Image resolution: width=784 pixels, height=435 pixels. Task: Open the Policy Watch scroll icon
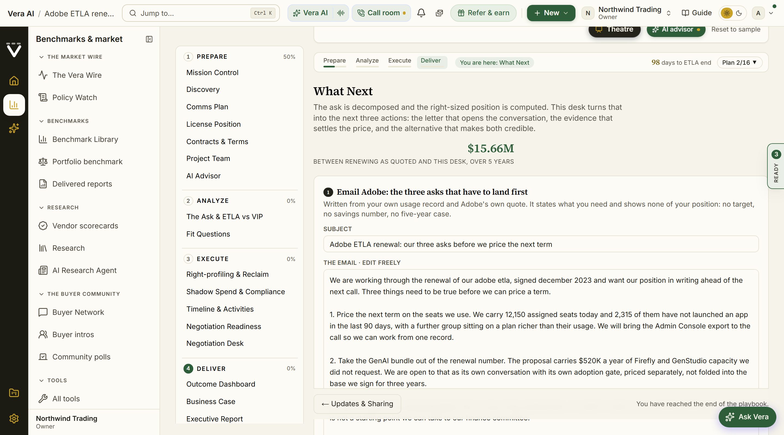coord(43,97)
